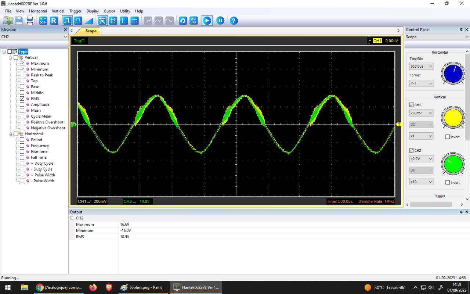Select the cross cursor arrow tool icon
The height and width of the screenshot is (294, 470).
click(102, 21)
